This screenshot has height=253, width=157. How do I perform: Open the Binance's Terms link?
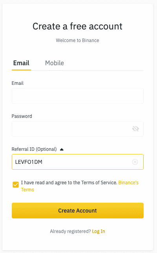click(80, 186)
